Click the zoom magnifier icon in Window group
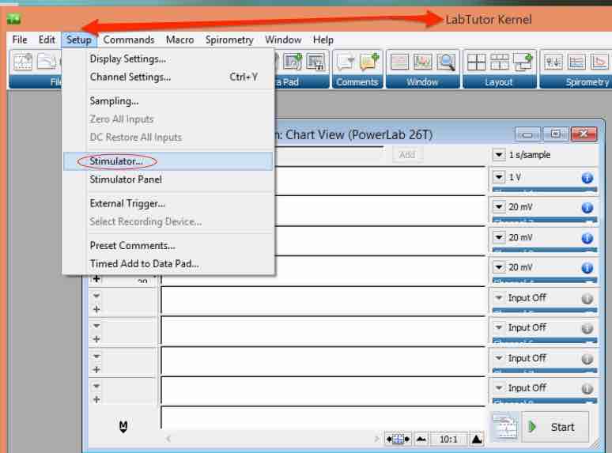Viewport: 612px width, 453px height. click(x=447, y=62)
